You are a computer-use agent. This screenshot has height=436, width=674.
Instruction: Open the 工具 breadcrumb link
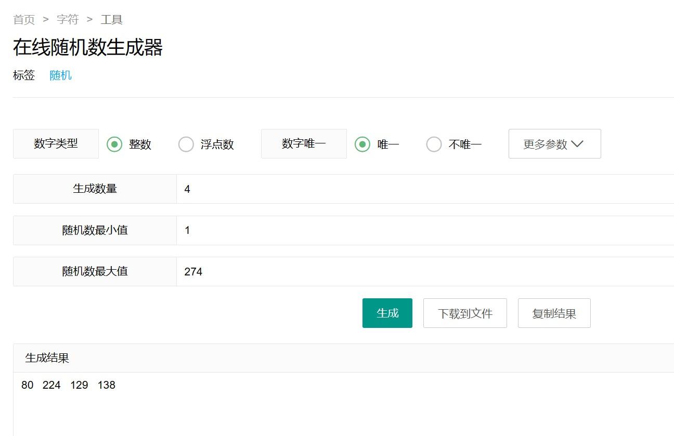[111, 20]
